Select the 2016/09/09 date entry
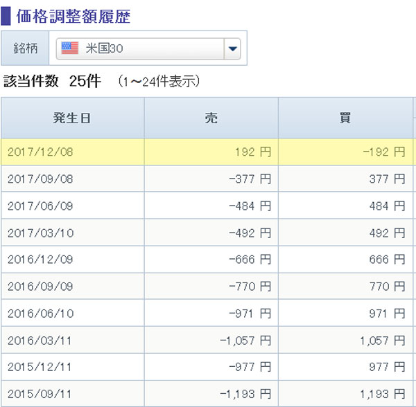The height and width of the screenshot is (407, 416). 40,287
